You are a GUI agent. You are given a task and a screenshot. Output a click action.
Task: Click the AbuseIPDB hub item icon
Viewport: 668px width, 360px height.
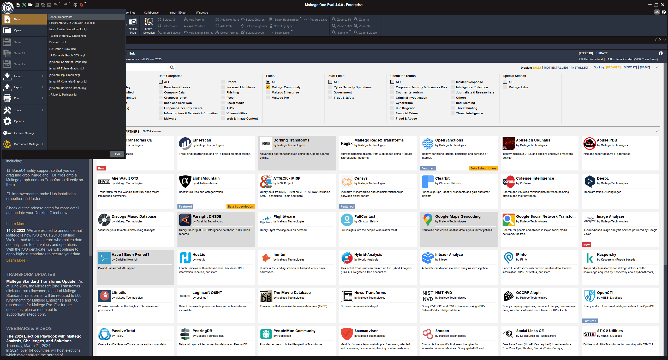[589, 143]
